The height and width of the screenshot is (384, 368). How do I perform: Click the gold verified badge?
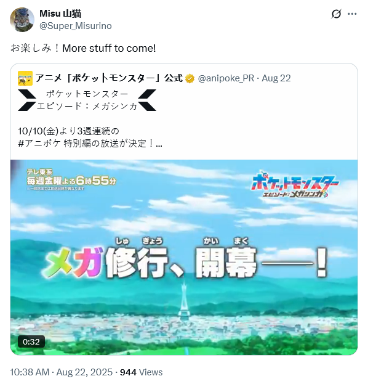(x=190, y=79)
